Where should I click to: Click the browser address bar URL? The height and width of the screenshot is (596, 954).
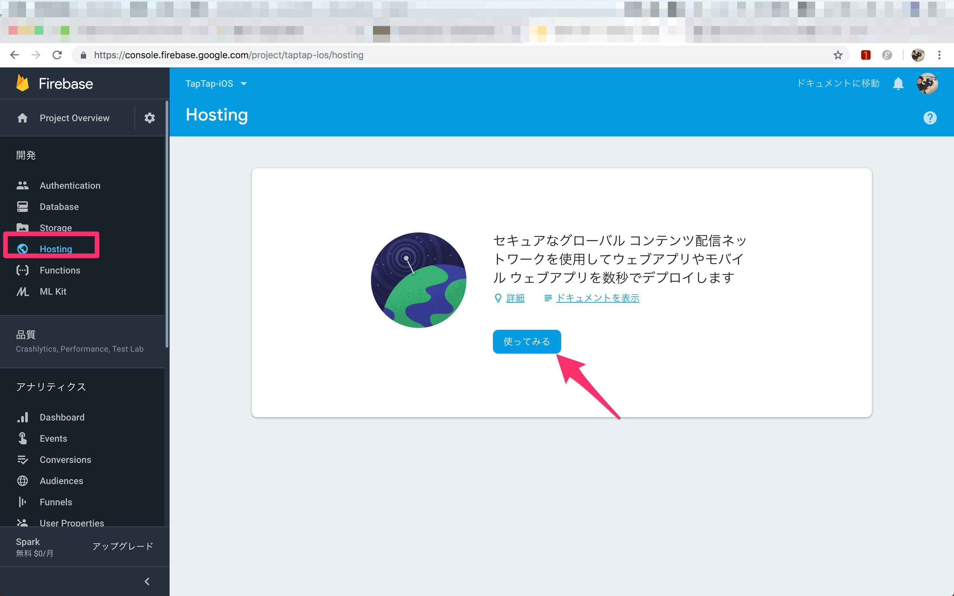(229, 55)
